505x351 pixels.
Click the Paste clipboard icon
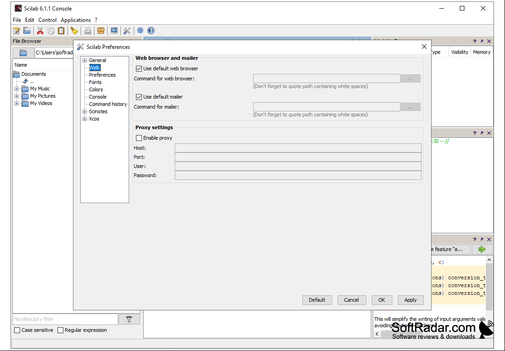[61, 31]
